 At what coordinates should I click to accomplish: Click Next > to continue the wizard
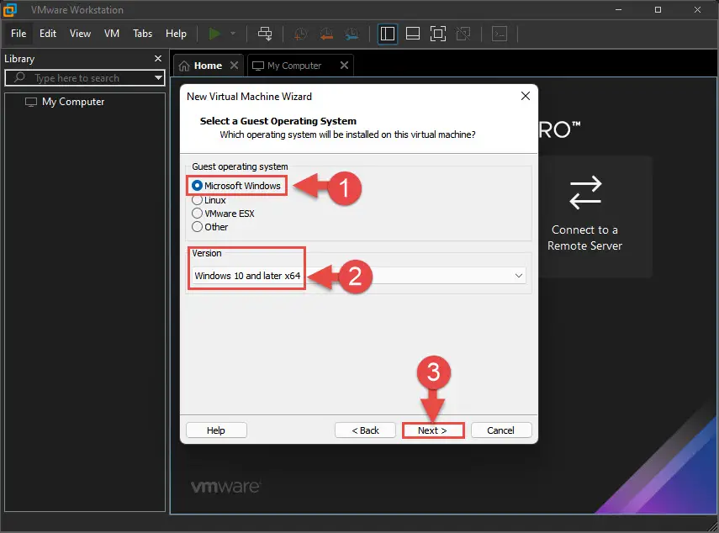click(433, 430)
